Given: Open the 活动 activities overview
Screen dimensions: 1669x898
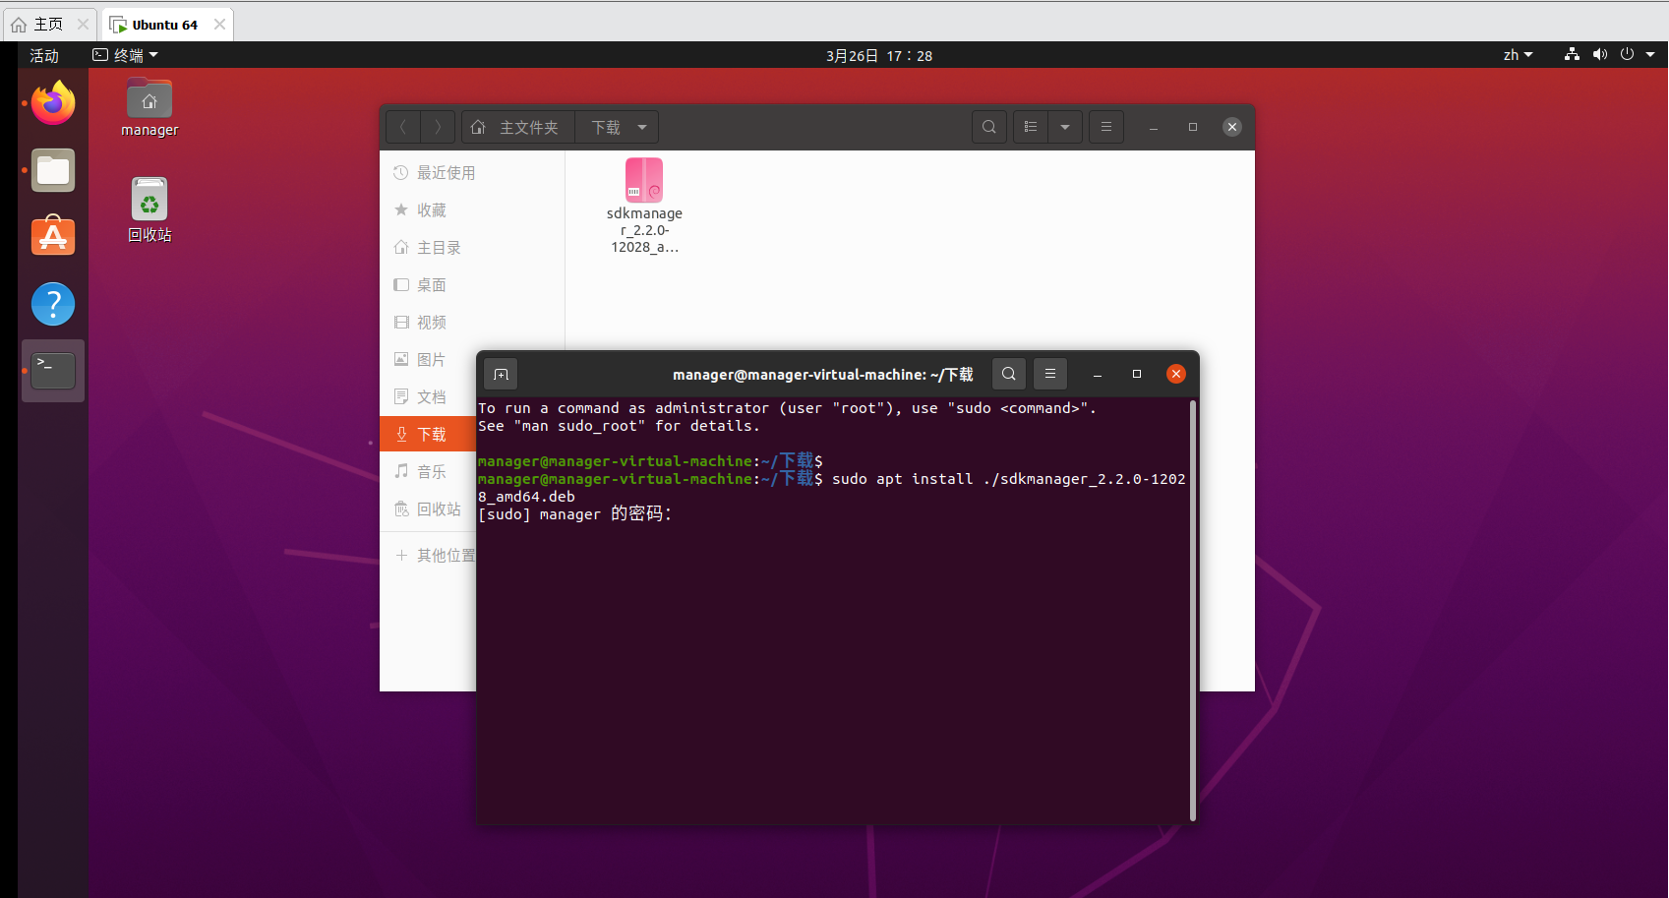Looking at the screenshot, I should pyautogui.click(x=44, y=55).
